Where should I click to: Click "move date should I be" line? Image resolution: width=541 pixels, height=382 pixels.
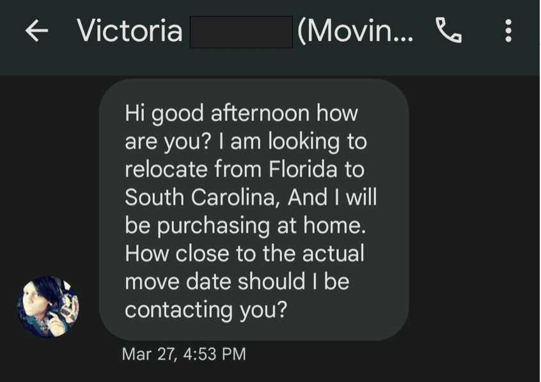point(237,282)
